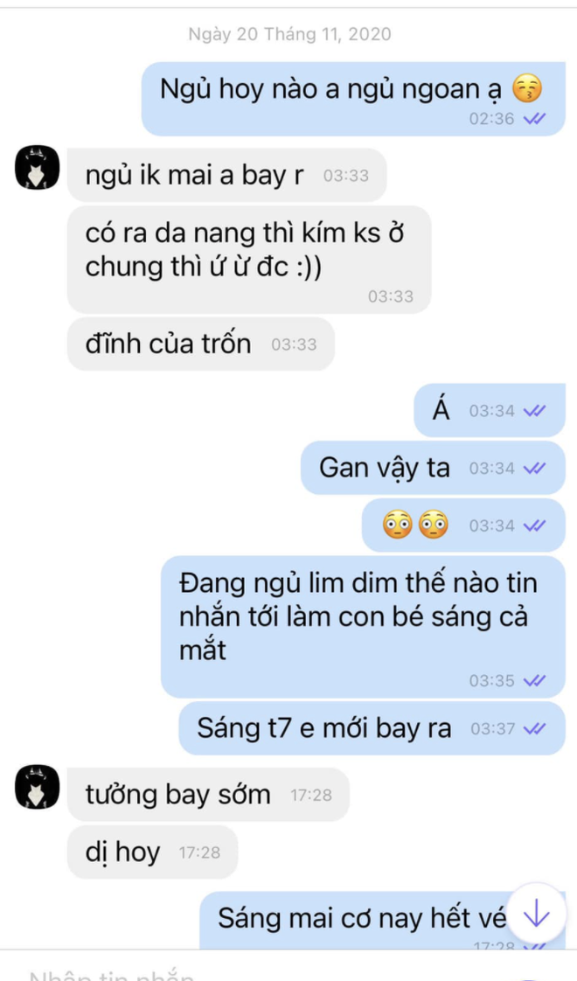Tap read receipt next to 02:36 timestamp
This screenshot has width=577, height=981.
point(534,119)
